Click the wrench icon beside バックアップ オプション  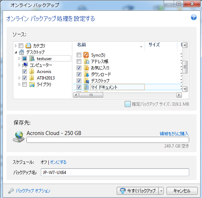coord(11,191)
